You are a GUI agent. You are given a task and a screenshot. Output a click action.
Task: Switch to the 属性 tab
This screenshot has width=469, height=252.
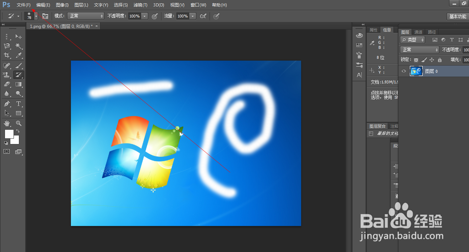pyautogui.click(x=373, y=30)
